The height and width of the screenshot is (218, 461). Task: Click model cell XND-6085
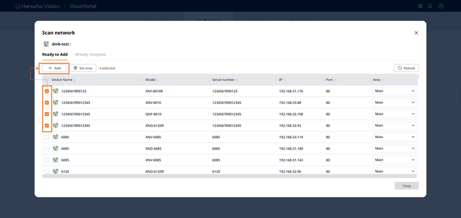click(153, 149)
